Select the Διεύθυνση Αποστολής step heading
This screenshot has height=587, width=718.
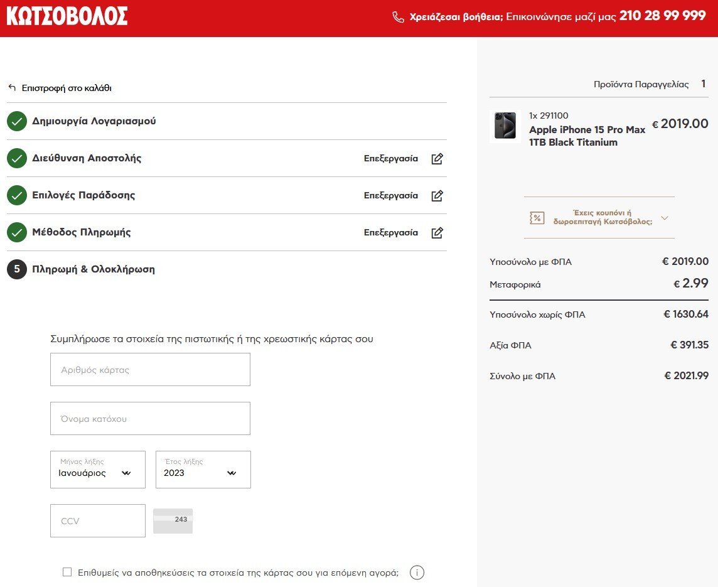(x=87, y=158)
